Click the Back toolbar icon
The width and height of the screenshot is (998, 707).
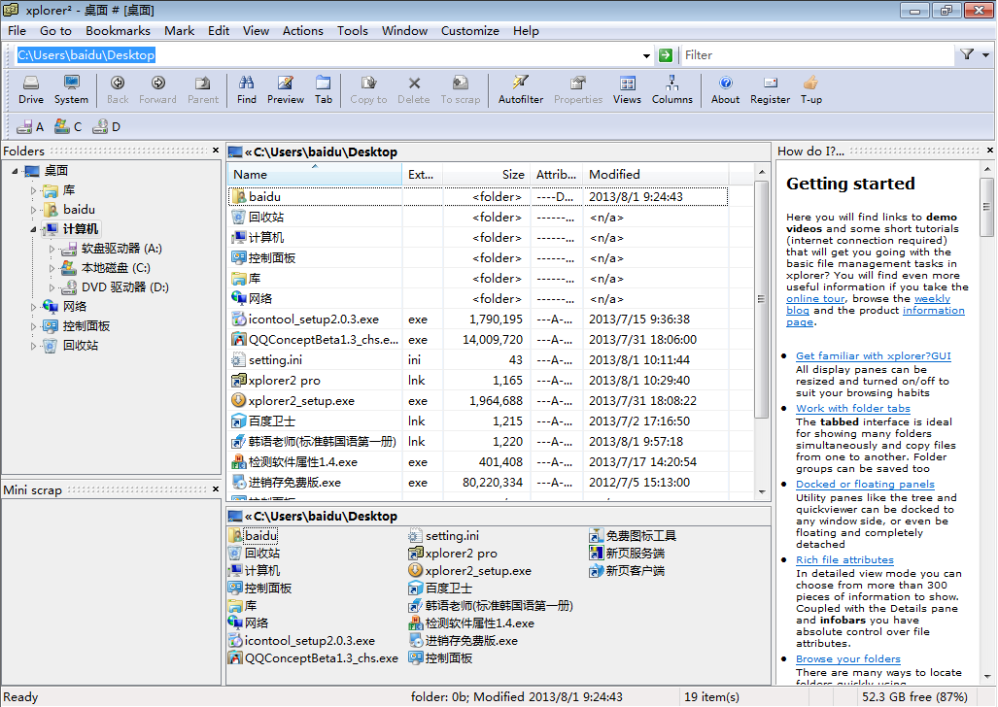point(118,89)
